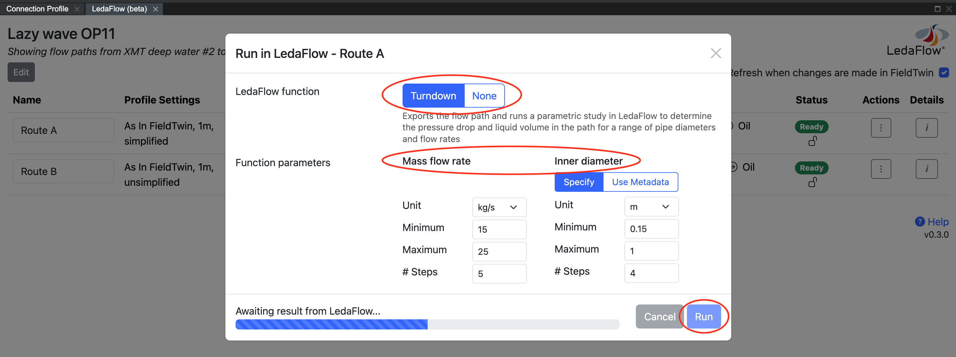Click the Details column header
Screen dimensions: 956x357
[x=926, y=100]
